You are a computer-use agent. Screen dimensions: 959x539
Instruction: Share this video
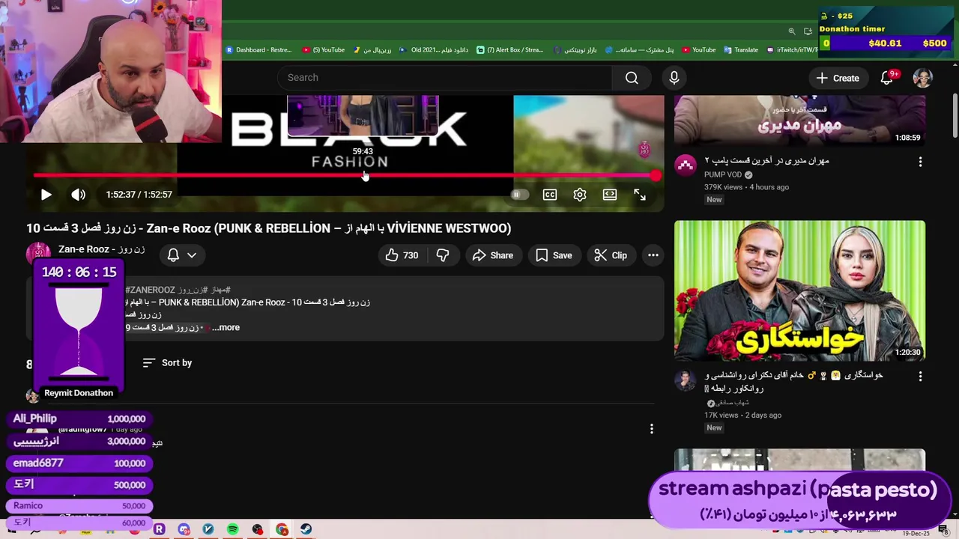[492, 255]
